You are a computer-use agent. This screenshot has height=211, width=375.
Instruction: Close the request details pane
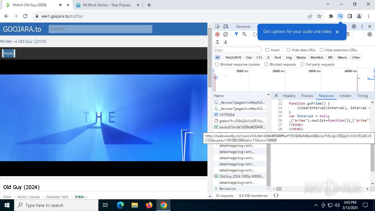(276, 96)
